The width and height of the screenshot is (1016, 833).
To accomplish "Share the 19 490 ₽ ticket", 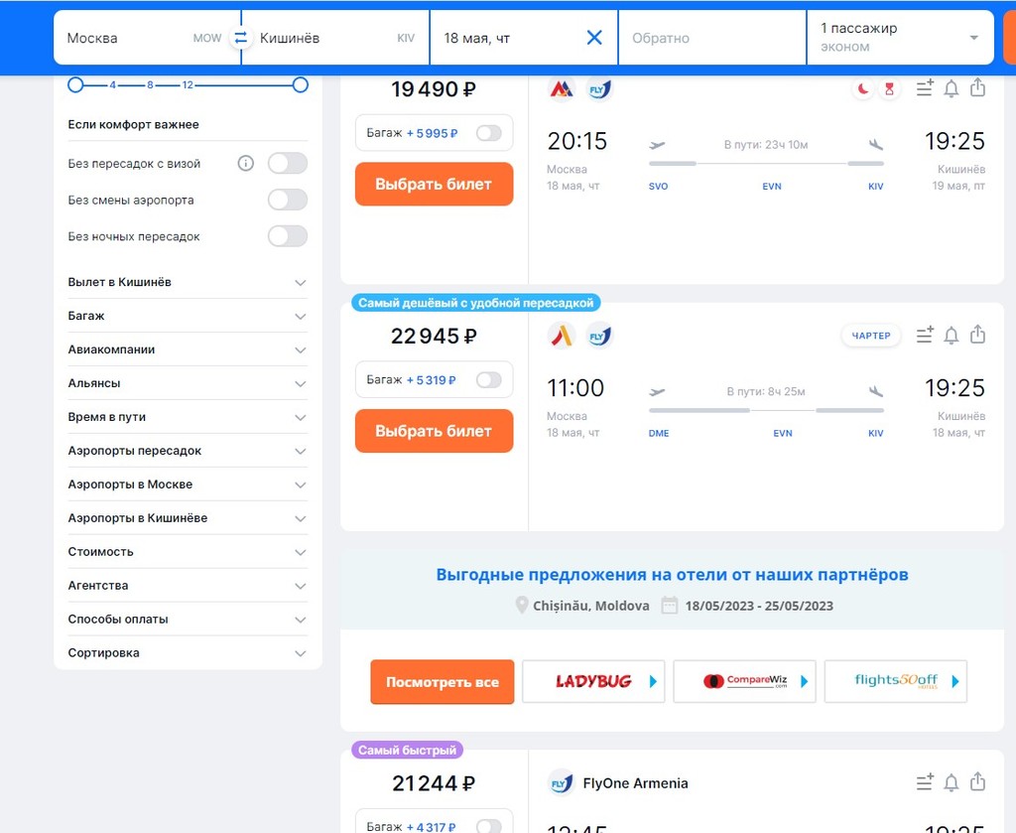I will pos(977,87).
